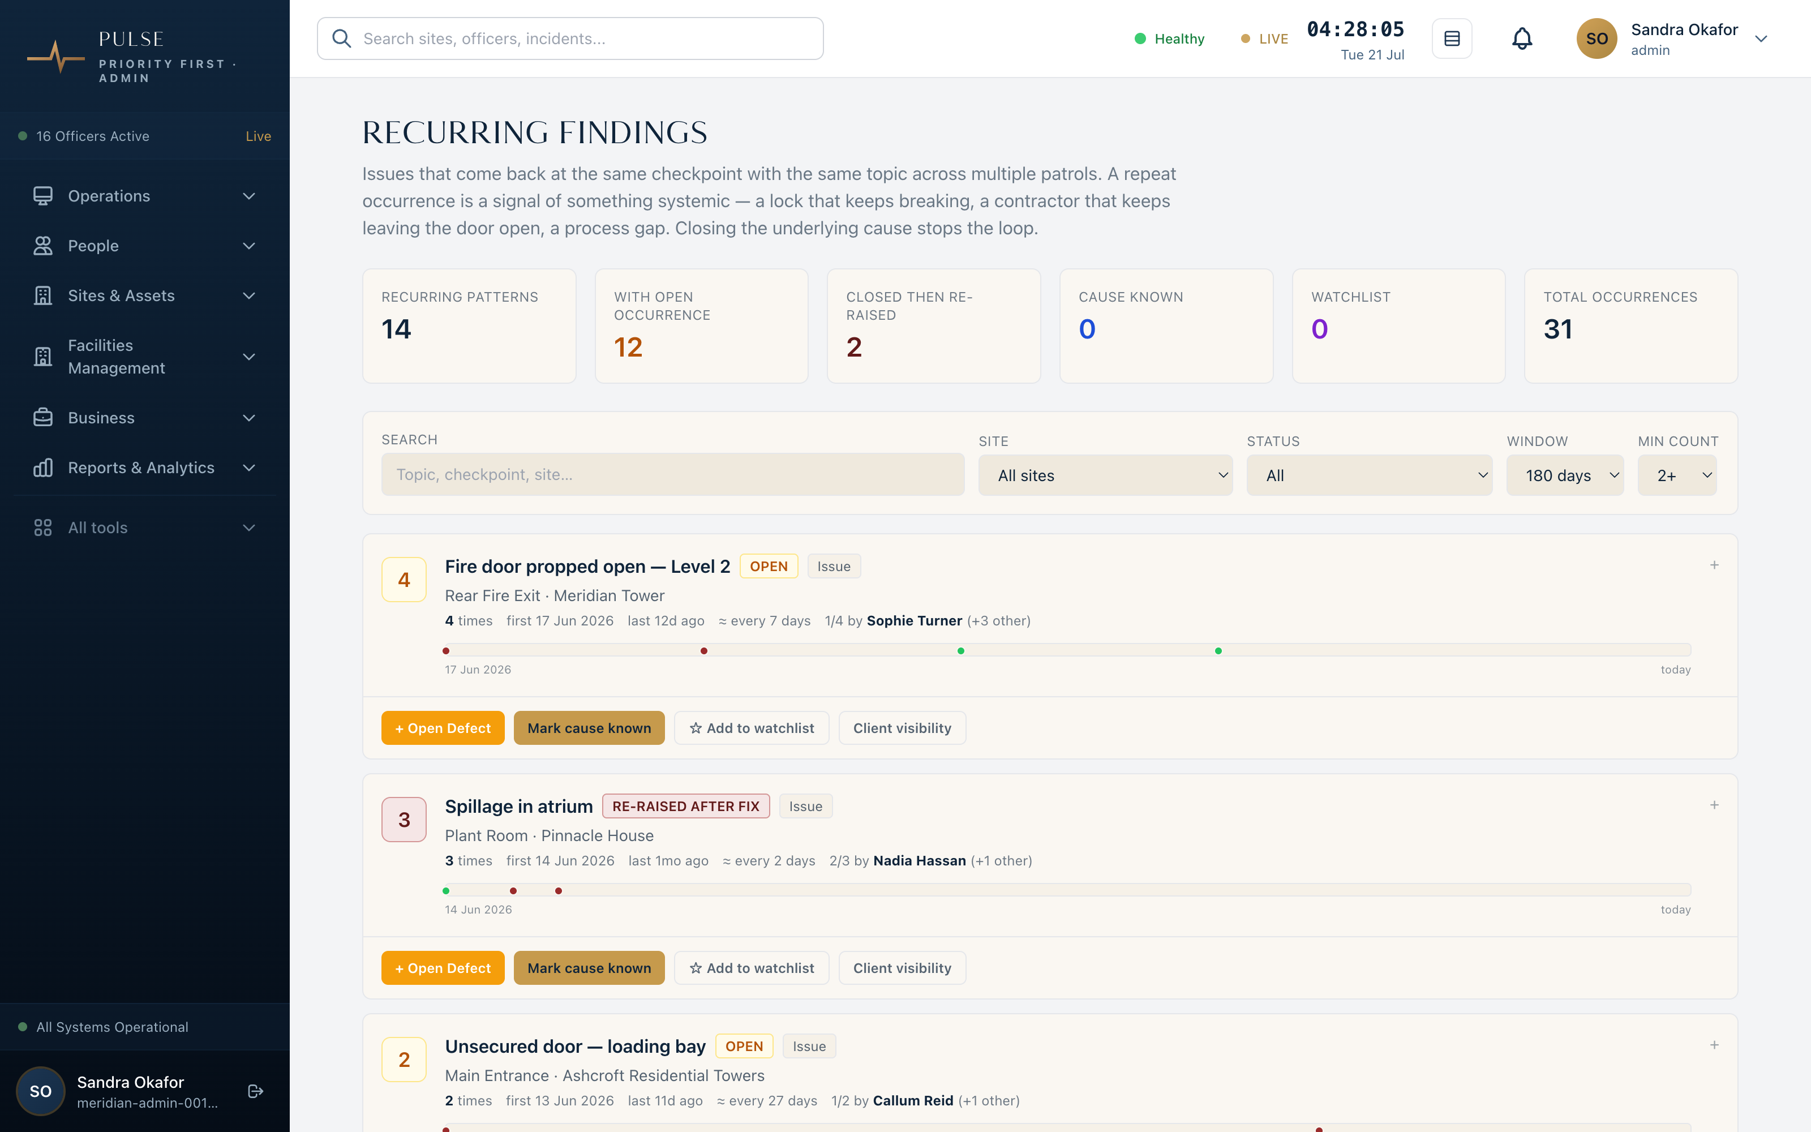Image resolution: width=1811 pixels, height=1132 pixels.
Task: Open Defect for Fire door propped open
Action: 443,728
